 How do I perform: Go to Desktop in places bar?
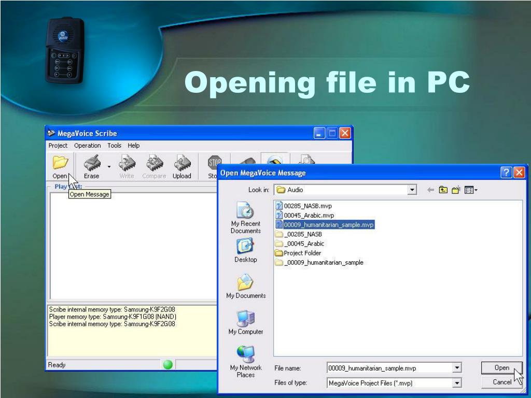[245, 250]
